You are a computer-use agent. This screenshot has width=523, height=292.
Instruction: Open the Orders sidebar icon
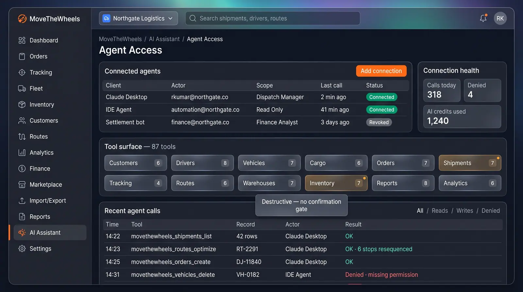pyautogui.click(x=22, y=56)
